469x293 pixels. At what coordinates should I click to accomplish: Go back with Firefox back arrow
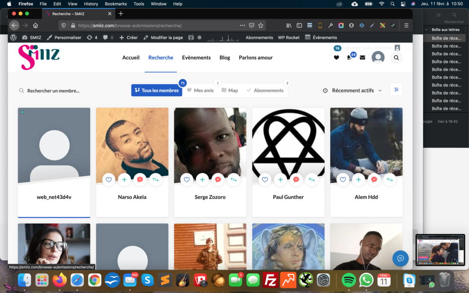tap(14, 26)
